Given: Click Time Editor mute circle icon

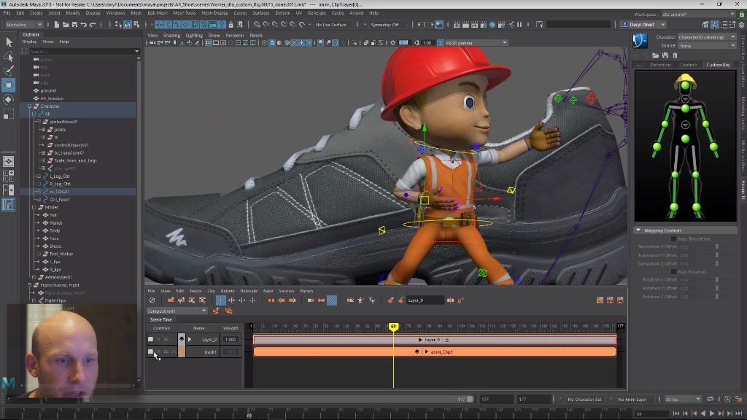Looking at the screenshot, I should click(152, 300).
